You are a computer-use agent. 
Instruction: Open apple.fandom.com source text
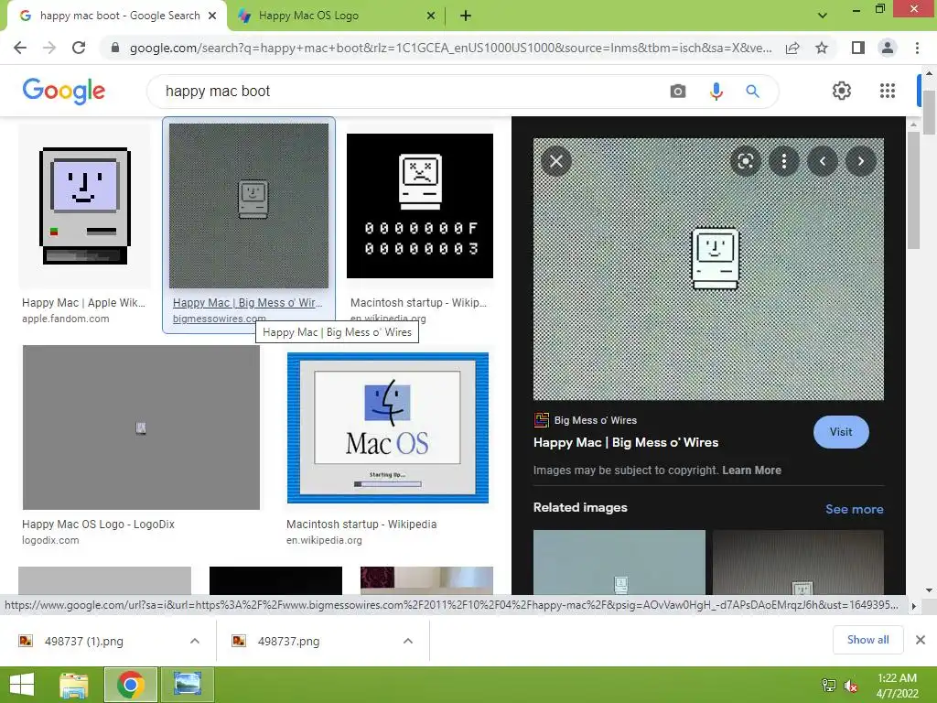(x=66, y=319)
